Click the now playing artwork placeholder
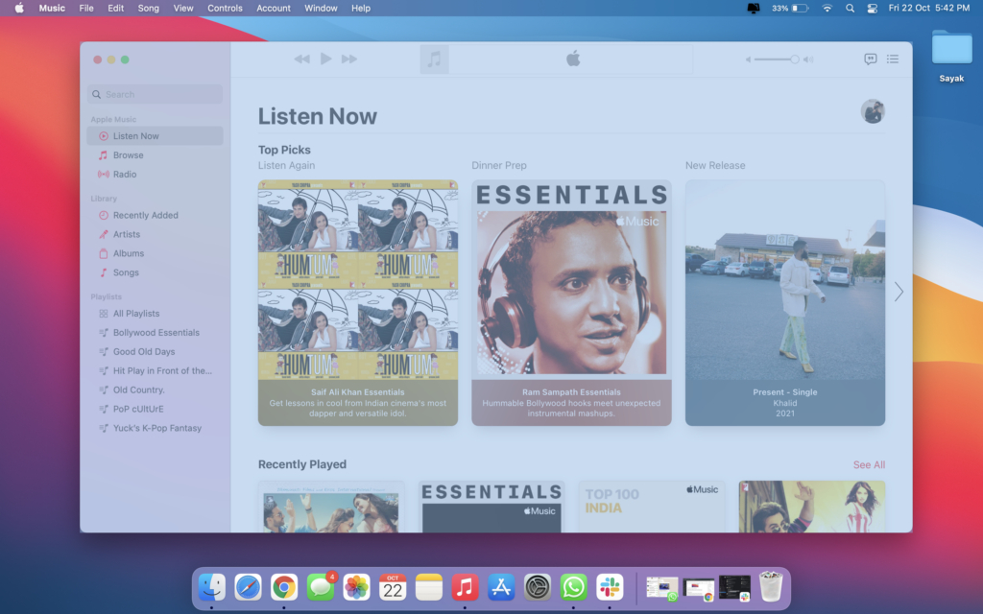This screenshot has width=983, height=614. pos(434,59)
